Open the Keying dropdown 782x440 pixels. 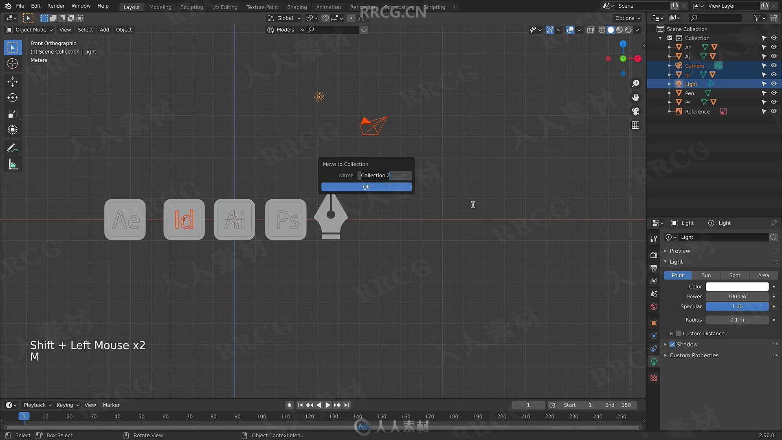[x=68, y=405]
